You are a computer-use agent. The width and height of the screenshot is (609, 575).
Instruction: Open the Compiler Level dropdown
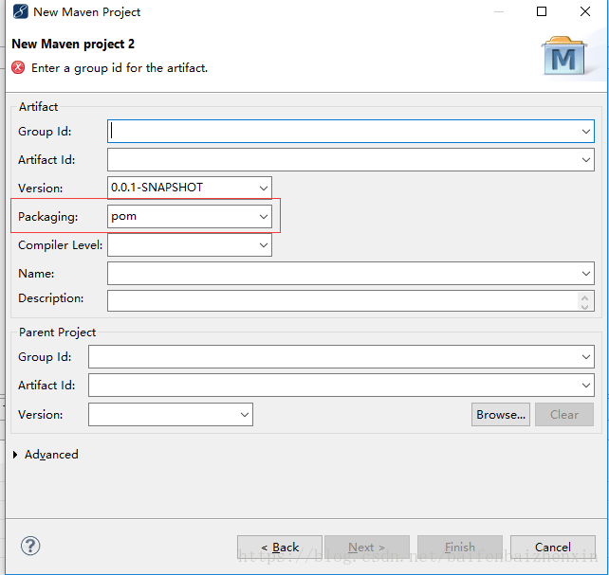pos(264,245)
